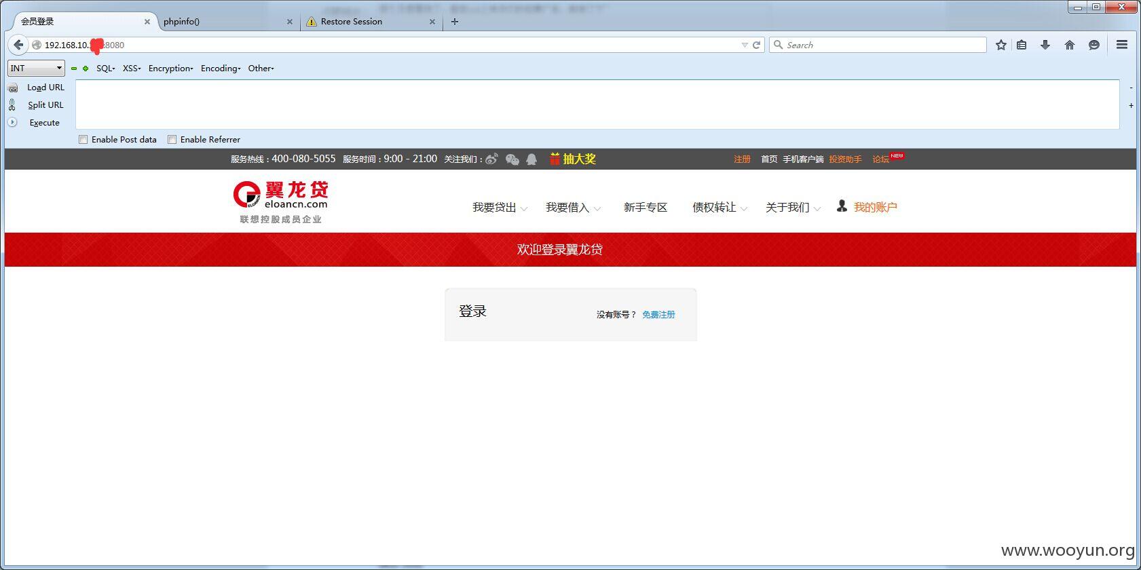Open the WeChat follow icon

512,159
